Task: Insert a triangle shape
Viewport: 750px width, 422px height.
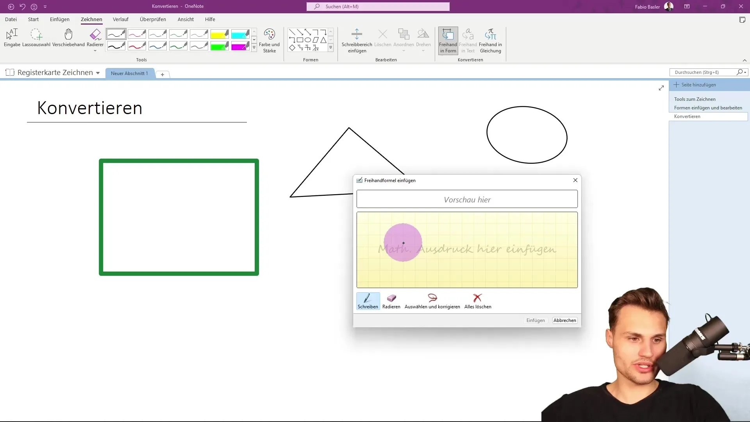Action: coord(323,40)
